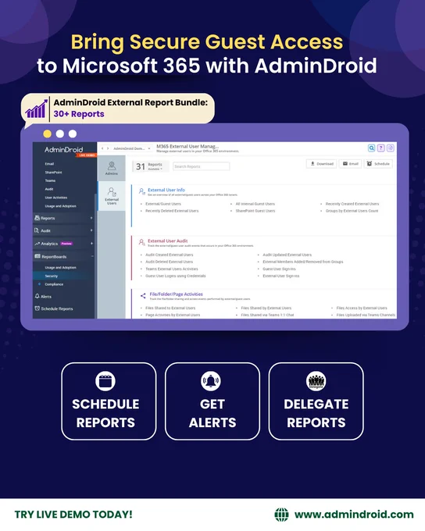Screen dimensions: 425x531
Task: Open the SharePoint Guest Users report
Action: pyautogui.click(x=255, y=211)
